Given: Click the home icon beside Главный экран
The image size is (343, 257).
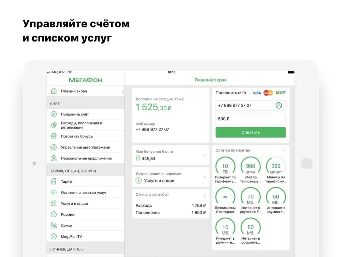Looking at the screenshot, I should [53, 91].
